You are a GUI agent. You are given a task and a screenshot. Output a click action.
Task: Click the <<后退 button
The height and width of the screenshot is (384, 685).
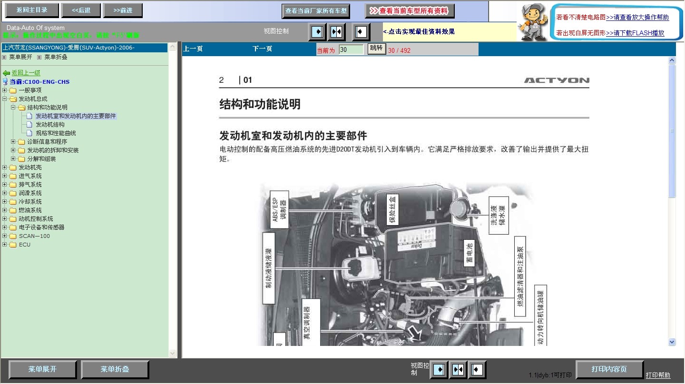pyautogui.click(x=81, y=10)
